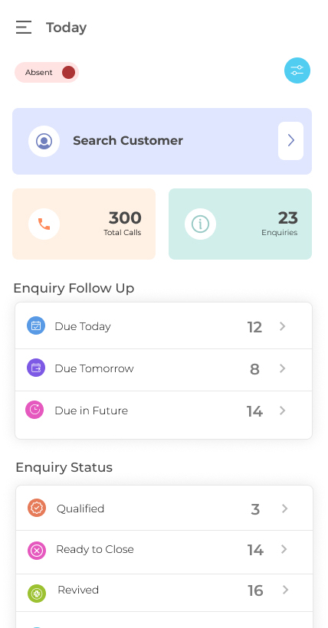Open the 23 Enquiries card
The height and width of the screenshot is (628, 328).
click(240, 224)
